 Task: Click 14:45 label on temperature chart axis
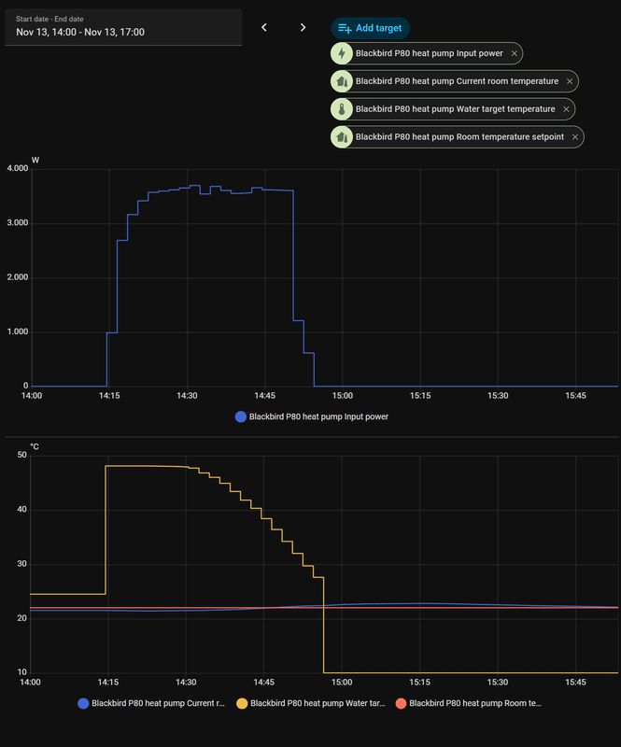point(263,683)
